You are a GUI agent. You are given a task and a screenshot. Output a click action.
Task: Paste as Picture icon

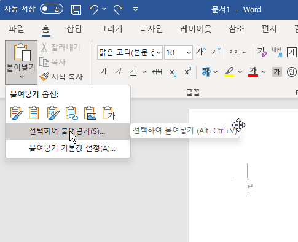(90, 112)
